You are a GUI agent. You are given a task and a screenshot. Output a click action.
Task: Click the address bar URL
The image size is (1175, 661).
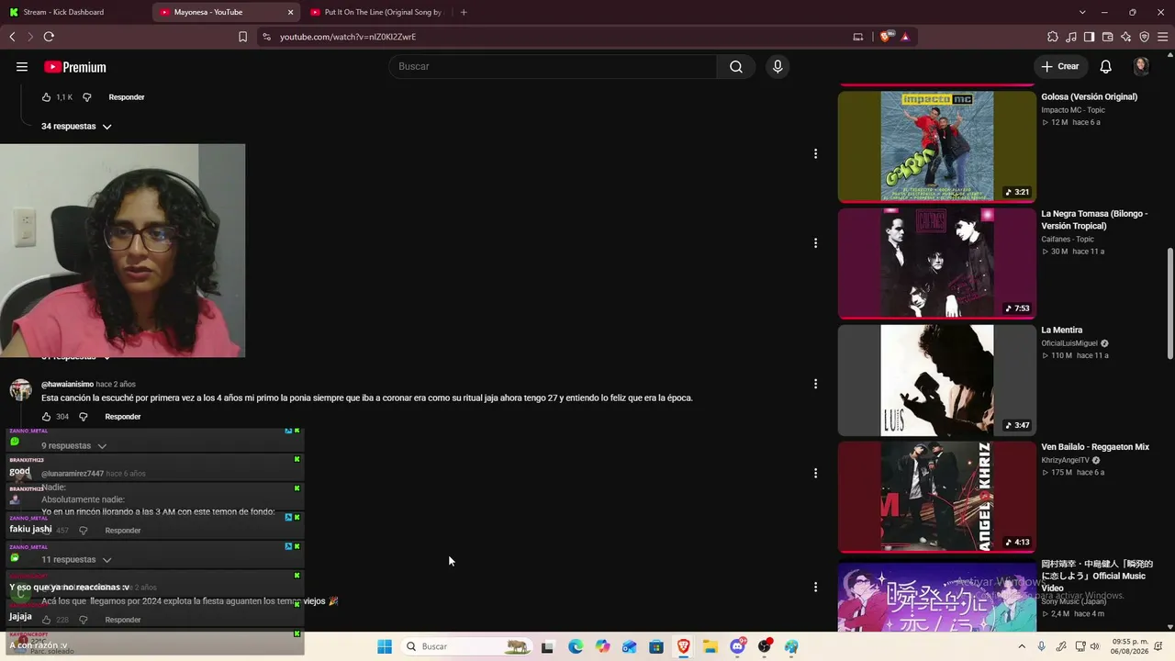pyautogui.click(x=348, y=37)
